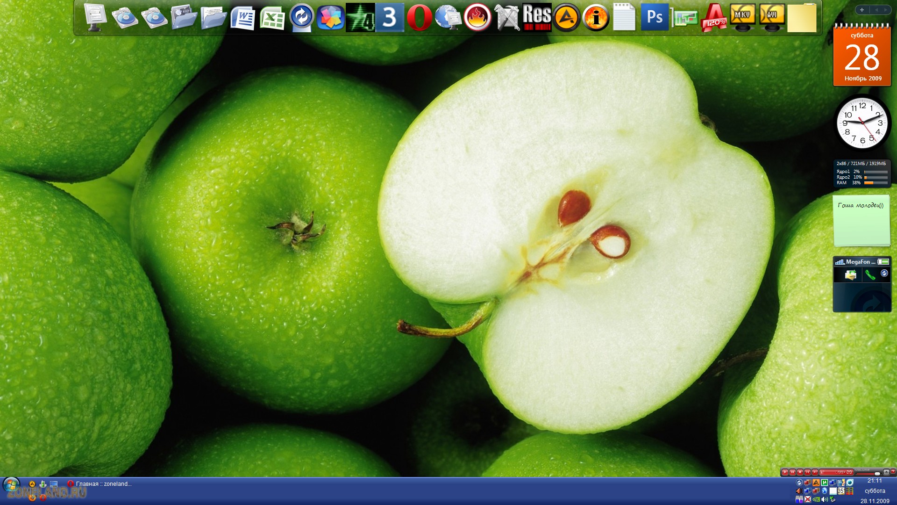Viewport: 897px width, 505px height.
Task: Open the yellow folder in the dock
Action: coord(802,18)
